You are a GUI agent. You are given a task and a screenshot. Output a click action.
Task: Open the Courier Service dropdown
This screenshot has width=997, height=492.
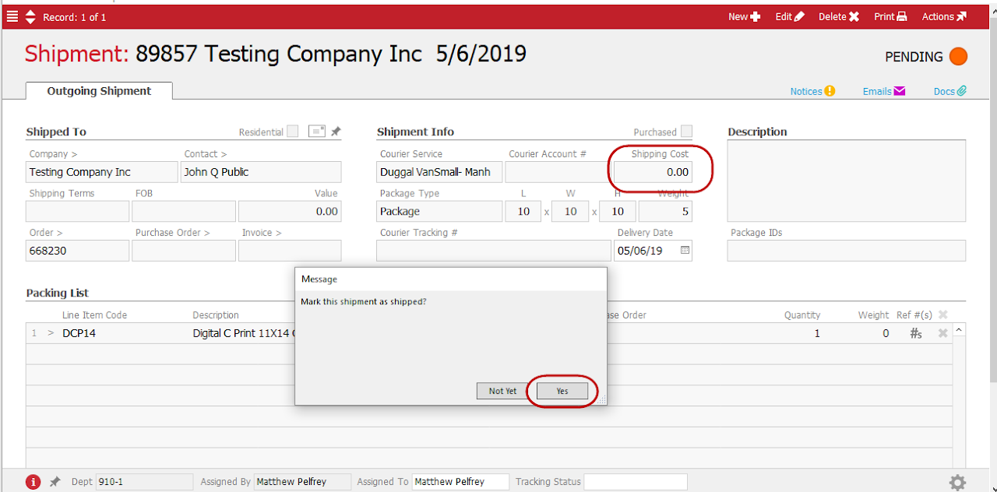click(440, 172)
